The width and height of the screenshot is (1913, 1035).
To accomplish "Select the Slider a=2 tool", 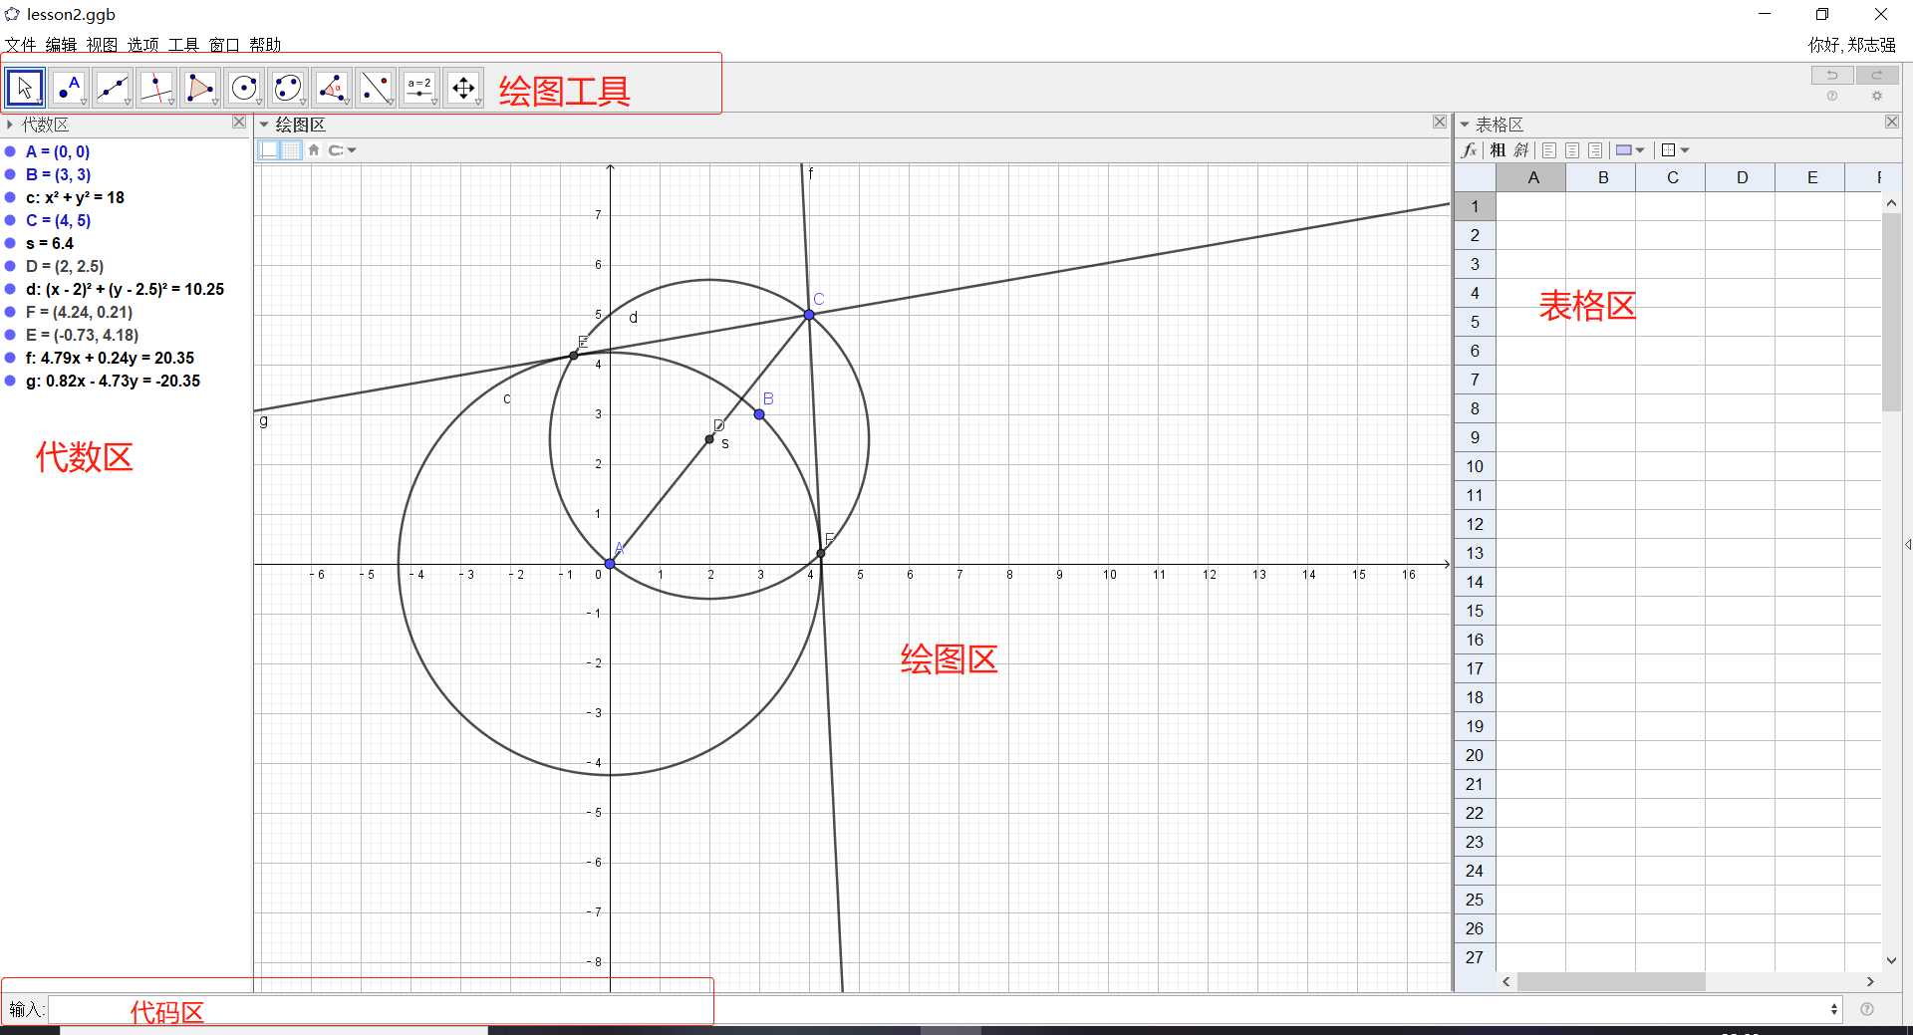I will [x=419, y=88].
